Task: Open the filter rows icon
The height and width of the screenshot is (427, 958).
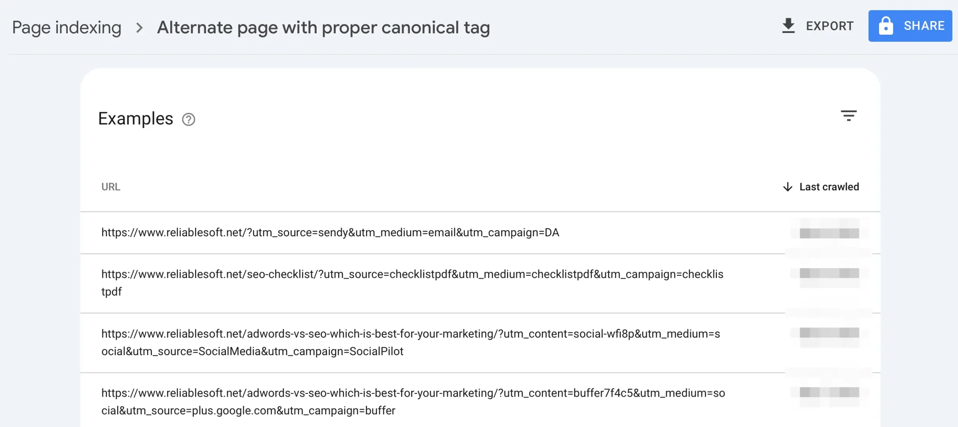Action: (x=848, y=116)
